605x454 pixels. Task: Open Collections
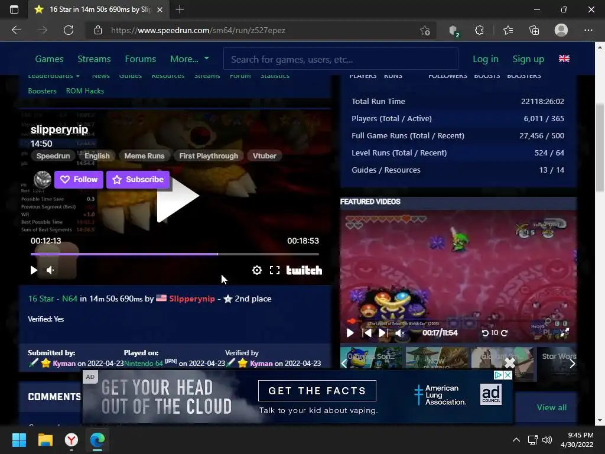(534, 31)
